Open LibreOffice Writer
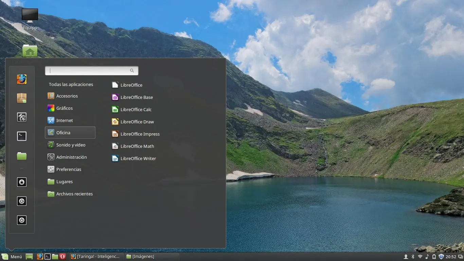Image resolution: width=464 pixels, height=261 pixels. point(138,158)
